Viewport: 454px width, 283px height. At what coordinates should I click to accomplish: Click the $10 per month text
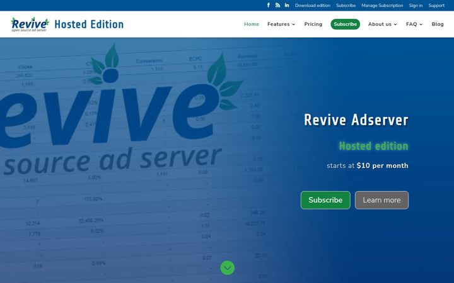pos(383,166)
